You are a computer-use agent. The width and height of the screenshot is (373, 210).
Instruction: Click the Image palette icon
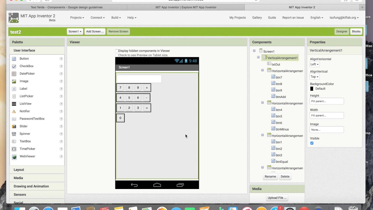[14, 81]
